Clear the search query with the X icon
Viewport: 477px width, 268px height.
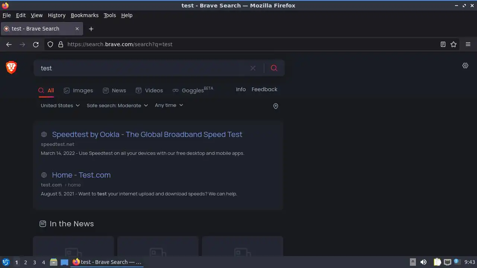(253, 68)
